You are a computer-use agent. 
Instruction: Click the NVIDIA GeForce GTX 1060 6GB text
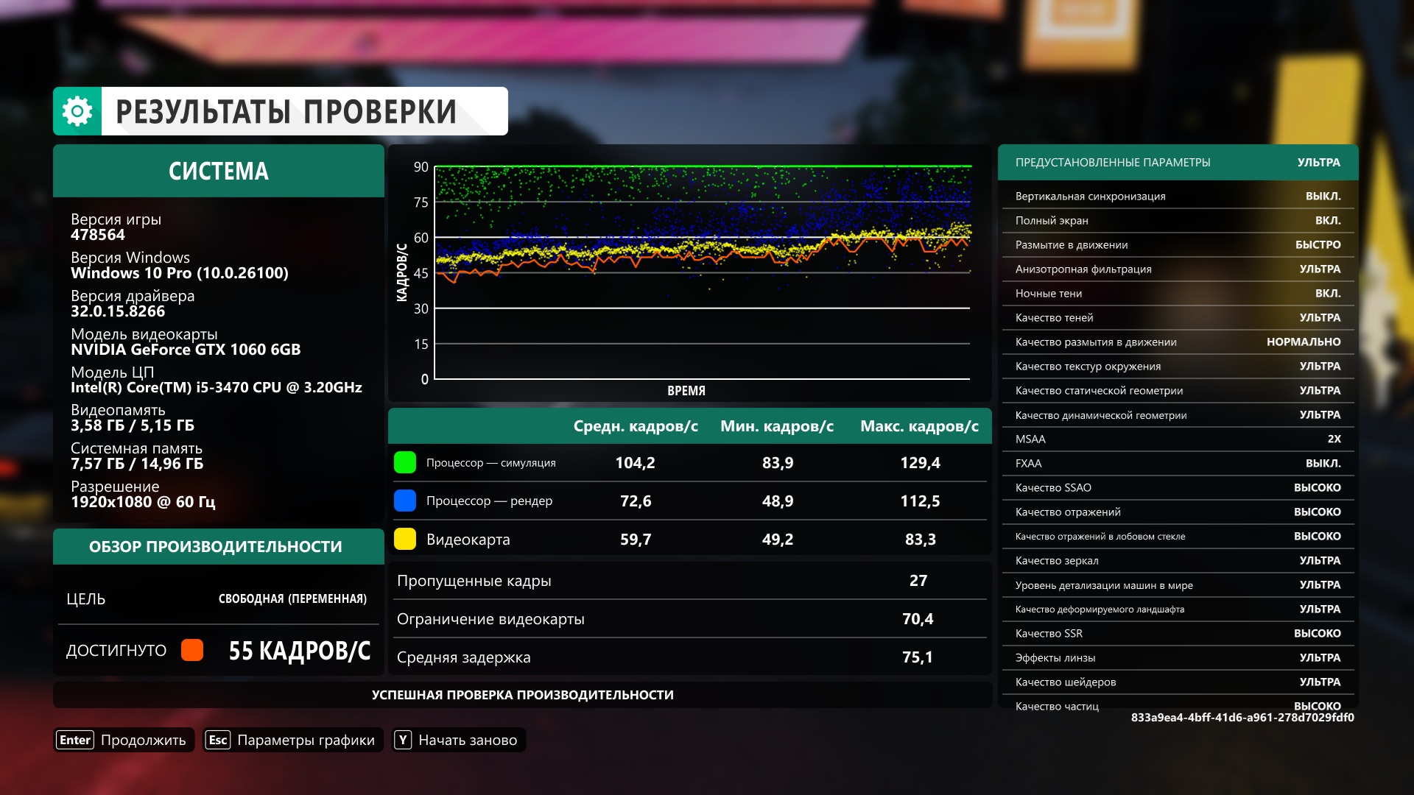[x=186, y=350]
